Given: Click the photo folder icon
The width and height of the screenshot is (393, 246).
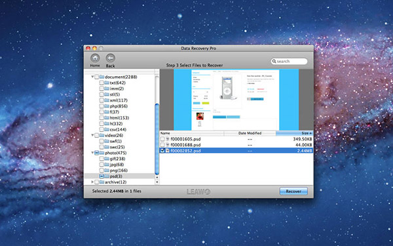Looking at the screenshot, I should (102, 153).
